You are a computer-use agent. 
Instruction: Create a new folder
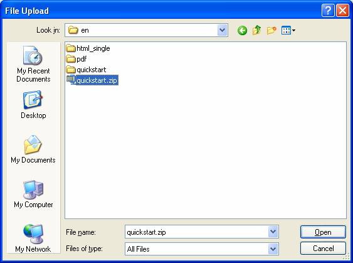click(271, 30)
